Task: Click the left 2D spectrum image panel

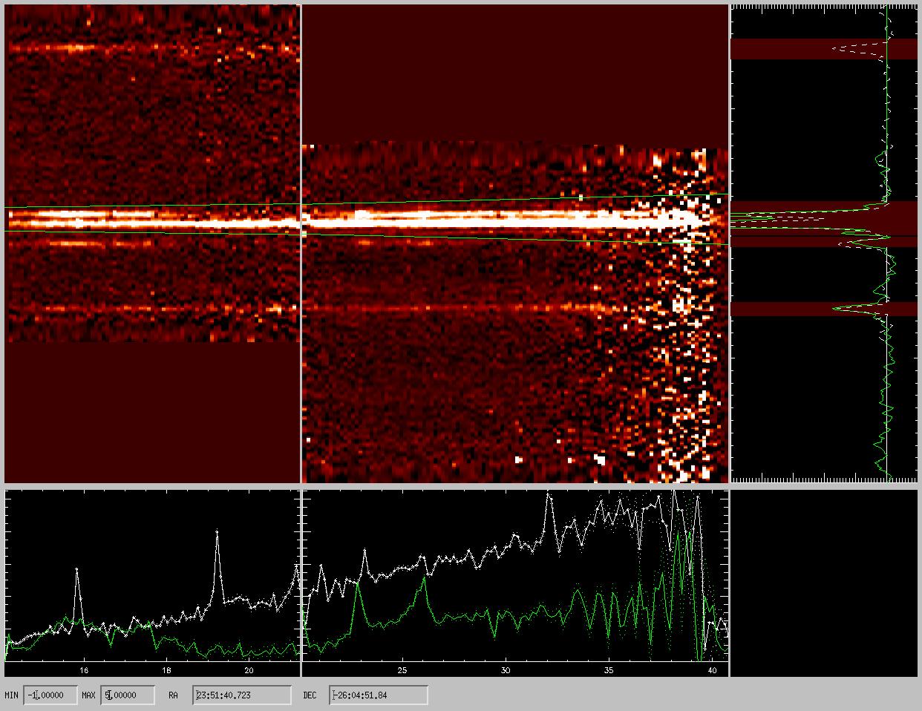Action: click(152, 244)
